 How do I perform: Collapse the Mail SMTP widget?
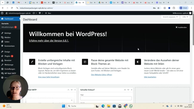coord(75,90)
